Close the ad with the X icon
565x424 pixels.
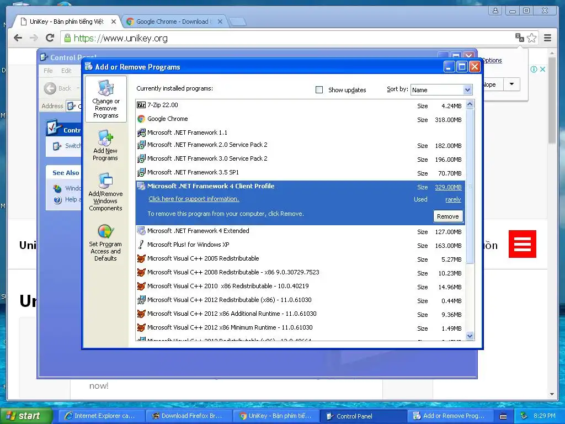(x=543, y=69)
